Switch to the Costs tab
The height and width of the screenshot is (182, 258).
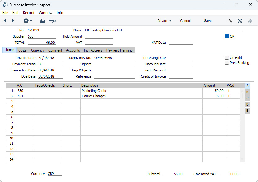pos(22,50)
